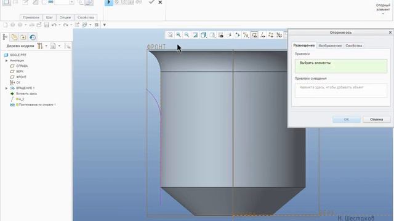Close the window via quick access toolbar icon
This screenshot has width=394, height=221.
[x=97, y=25]
